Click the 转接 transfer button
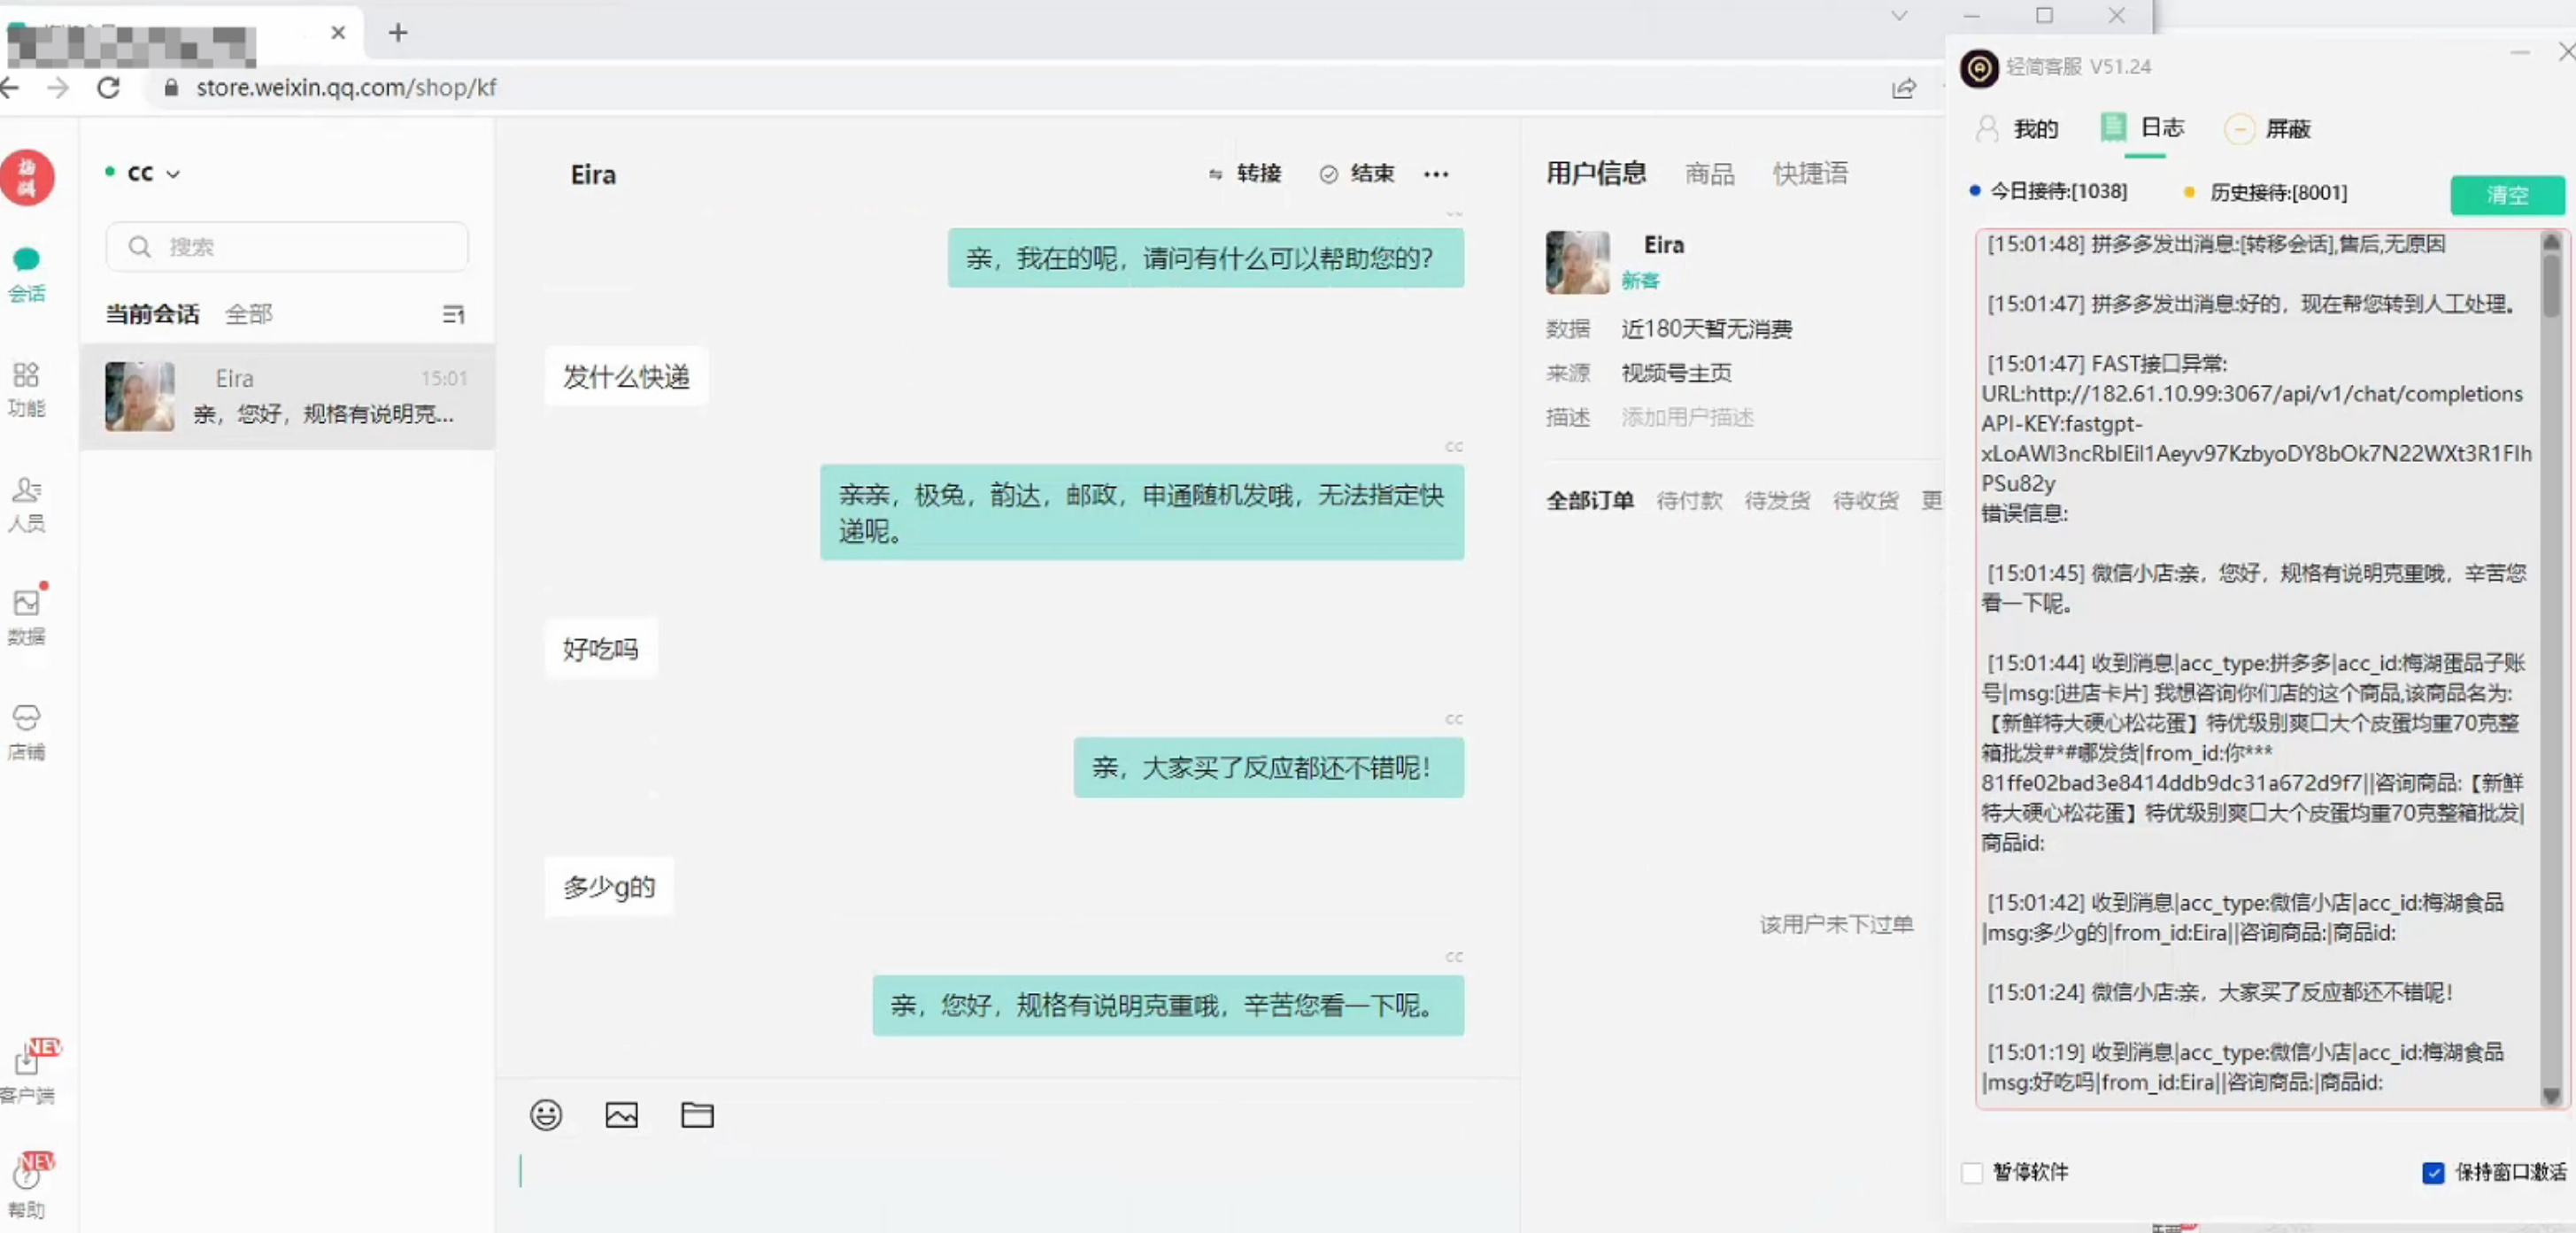Viewport: 2576px width, 1233px height. coord(1245,174)
